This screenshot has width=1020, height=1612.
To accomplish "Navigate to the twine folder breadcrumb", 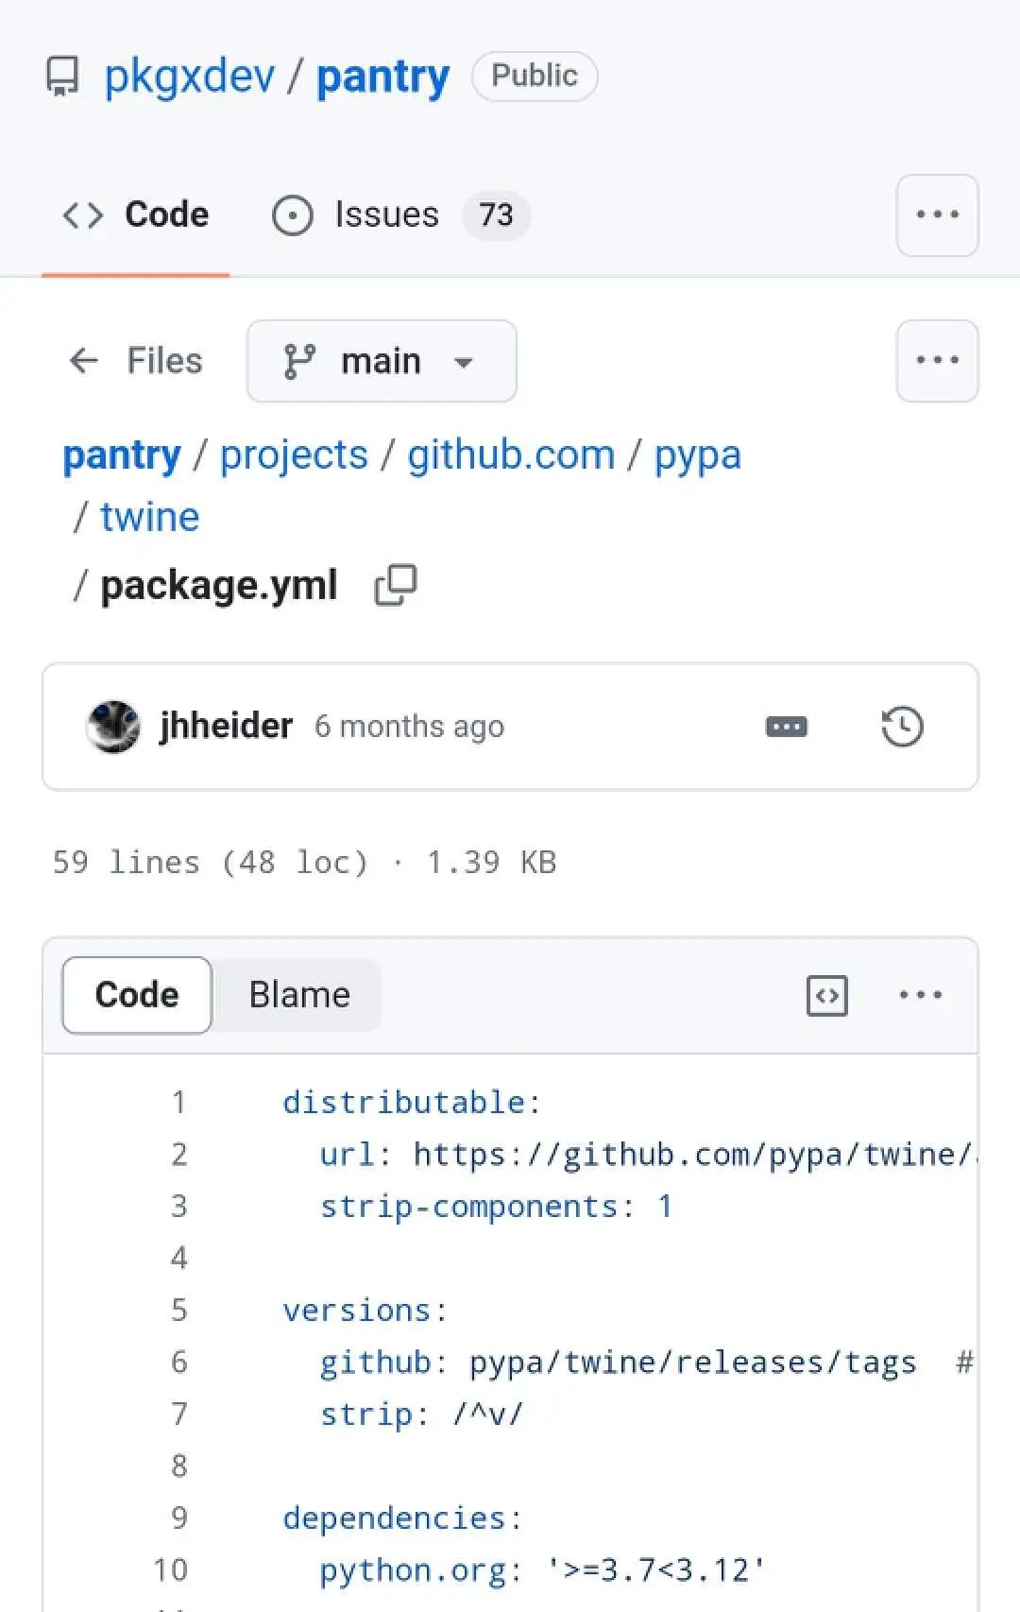I will 150,517.
